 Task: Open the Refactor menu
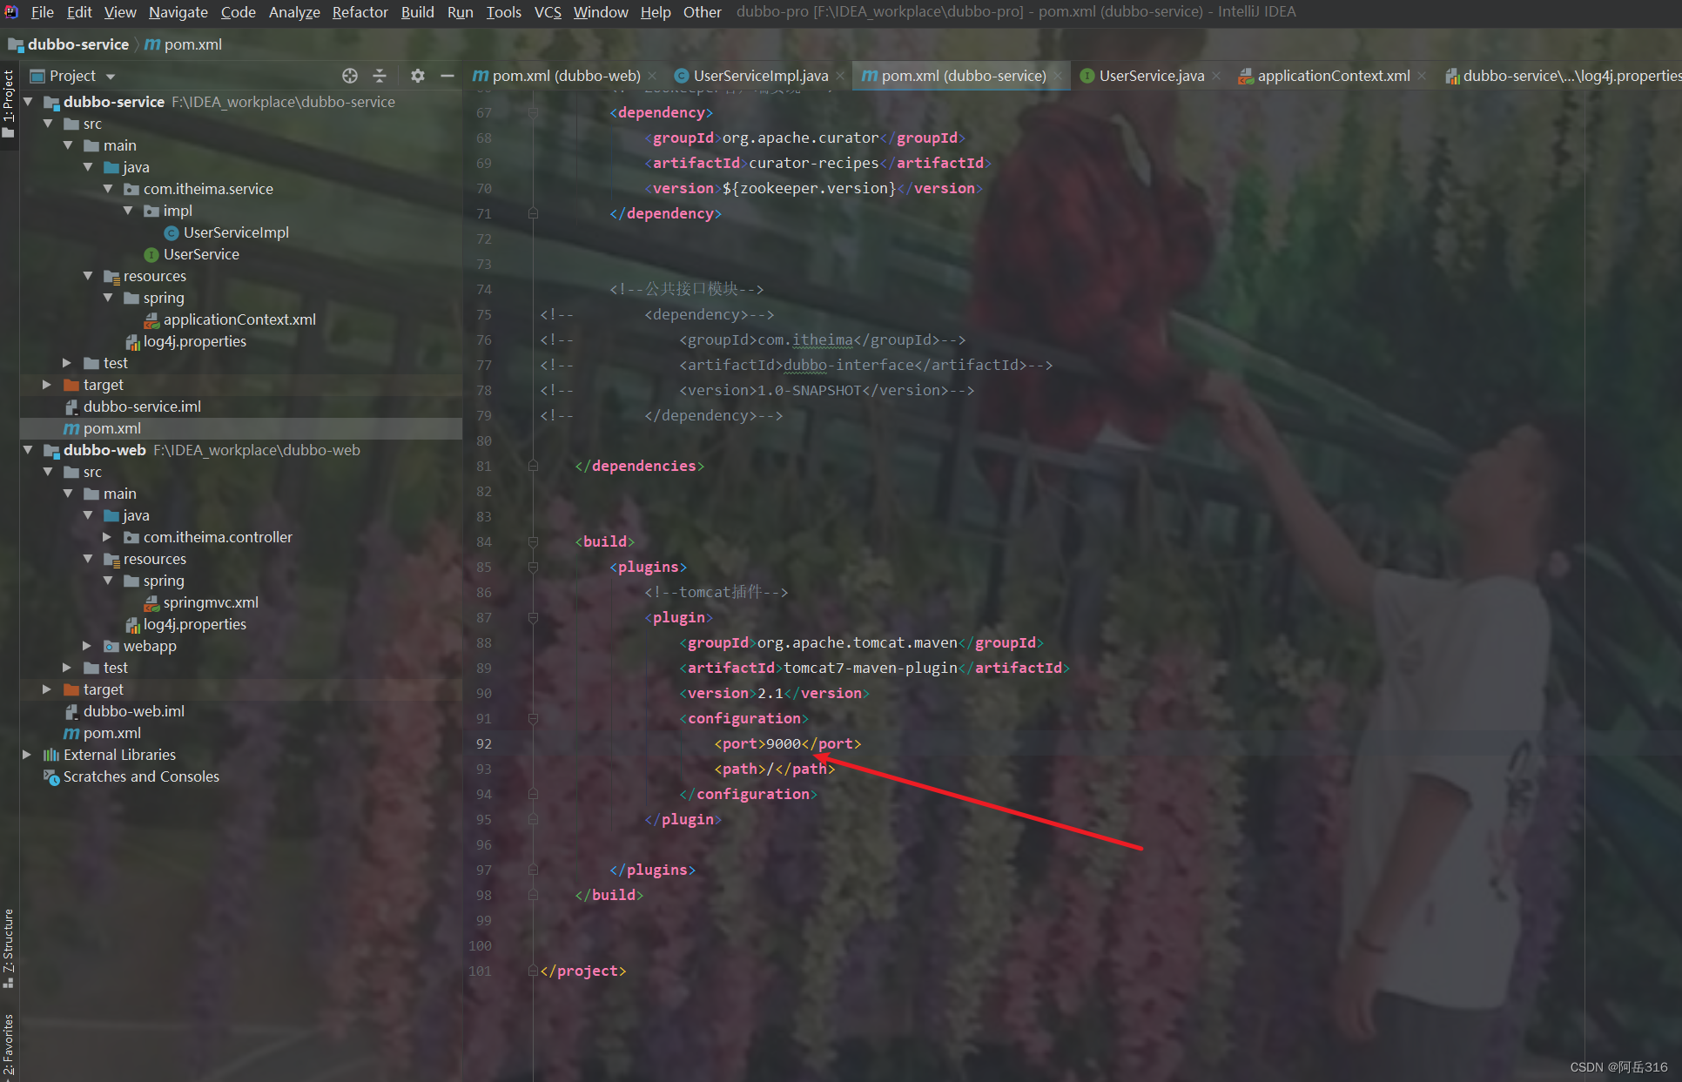[x=360, y=12]
